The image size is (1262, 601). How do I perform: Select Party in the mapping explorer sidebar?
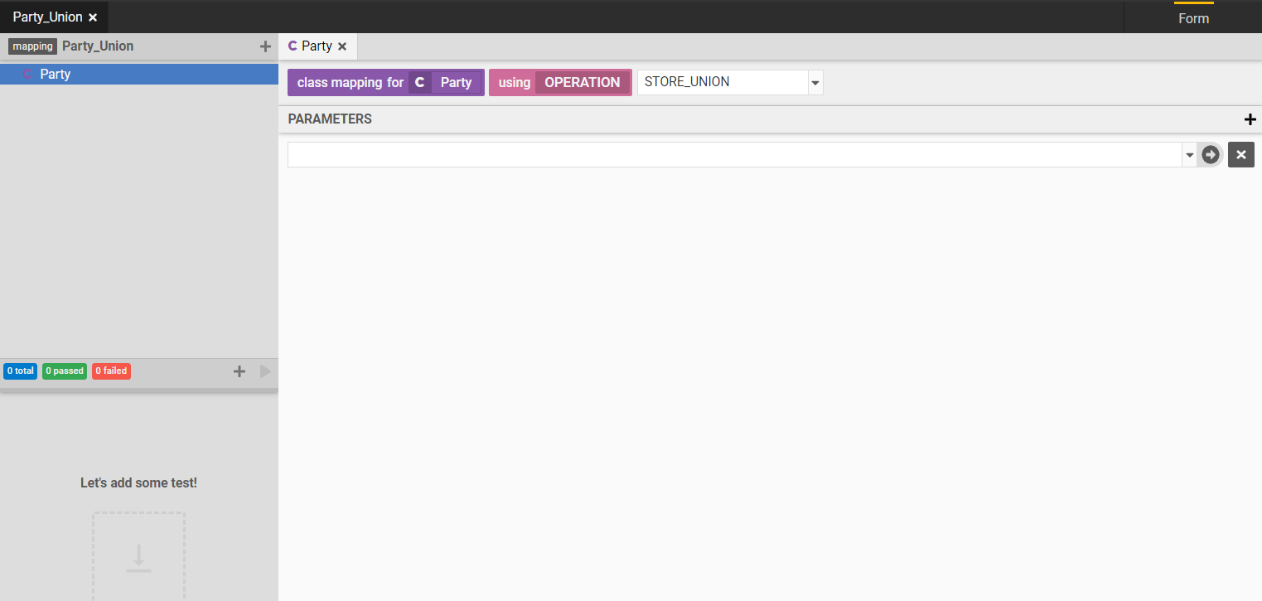(56, 74)
